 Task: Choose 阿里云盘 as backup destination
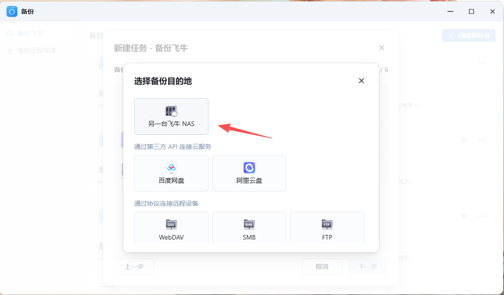(249, 173)
